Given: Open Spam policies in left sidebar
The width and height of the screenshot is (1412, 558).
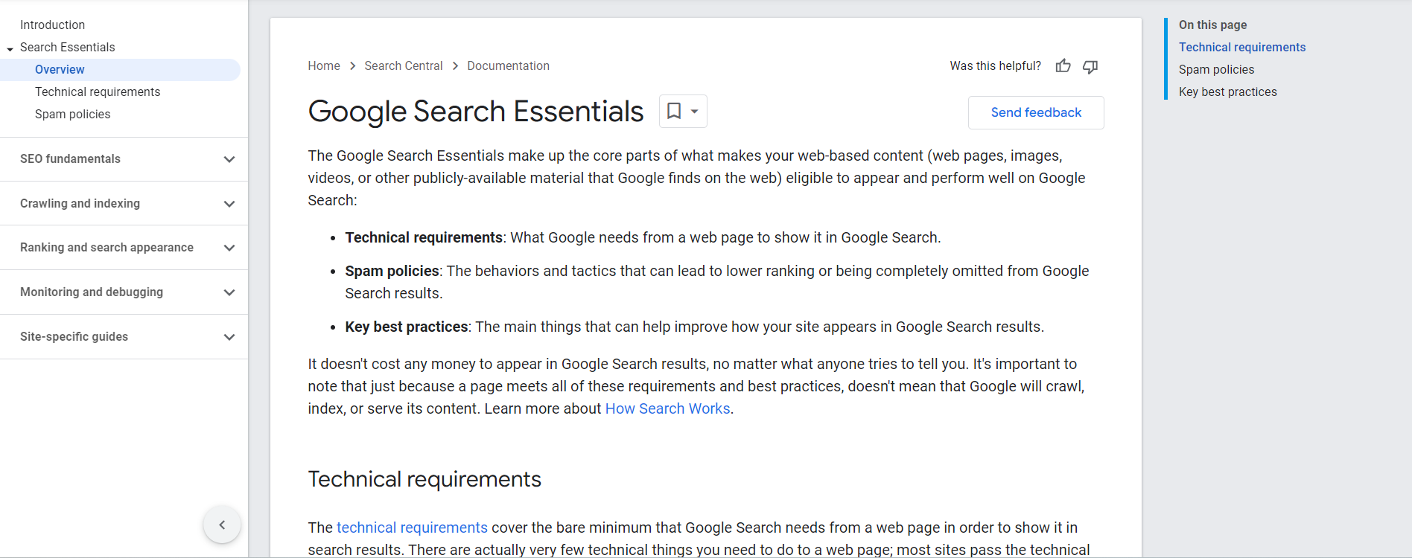Looking at the screenshot, I should click(72, 115).
